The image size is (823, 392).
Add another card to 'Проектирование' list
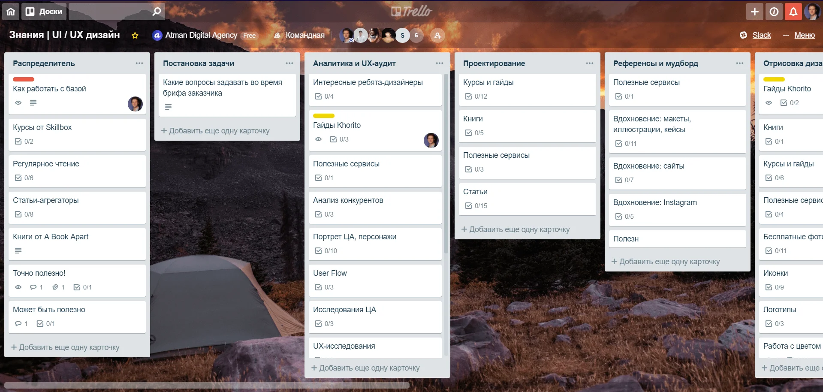tap(516, 229)
